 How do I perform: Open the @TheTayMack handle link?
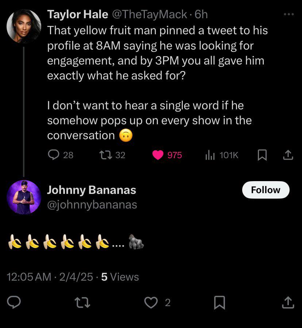[x=149, y=14]
